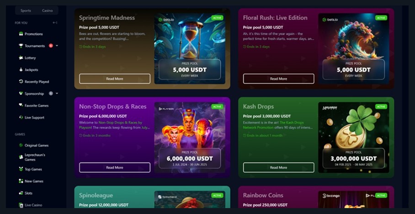Click Read More on Springtime Madness
This screenshot has width=415, height=214.
115,79
